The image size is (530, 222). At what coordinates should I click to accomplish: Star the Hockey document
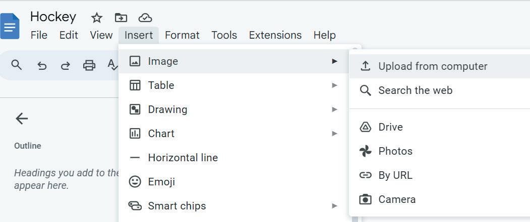coord(96,18)
